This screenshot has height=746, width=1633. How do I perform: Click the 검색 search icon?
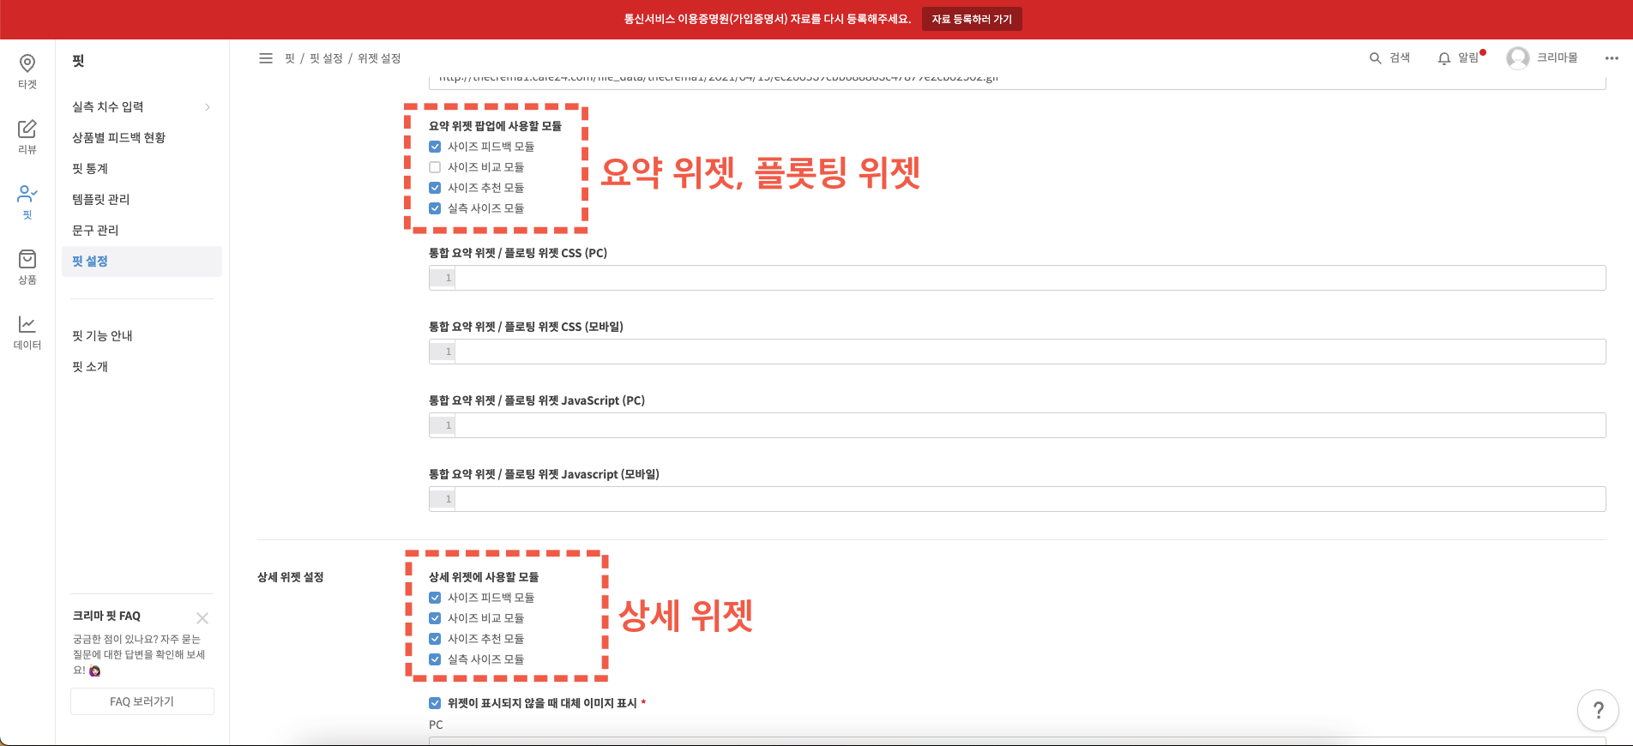coord(1375,58)
